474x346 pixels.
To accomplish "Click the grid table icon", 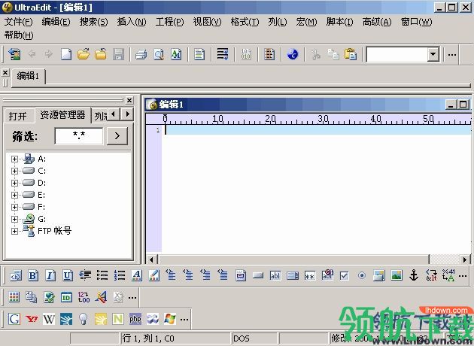I will [14, 297].
